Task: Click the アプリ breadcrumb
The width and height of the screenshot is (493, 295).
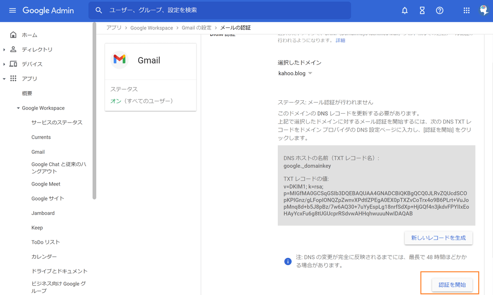Action: (114, 27)
